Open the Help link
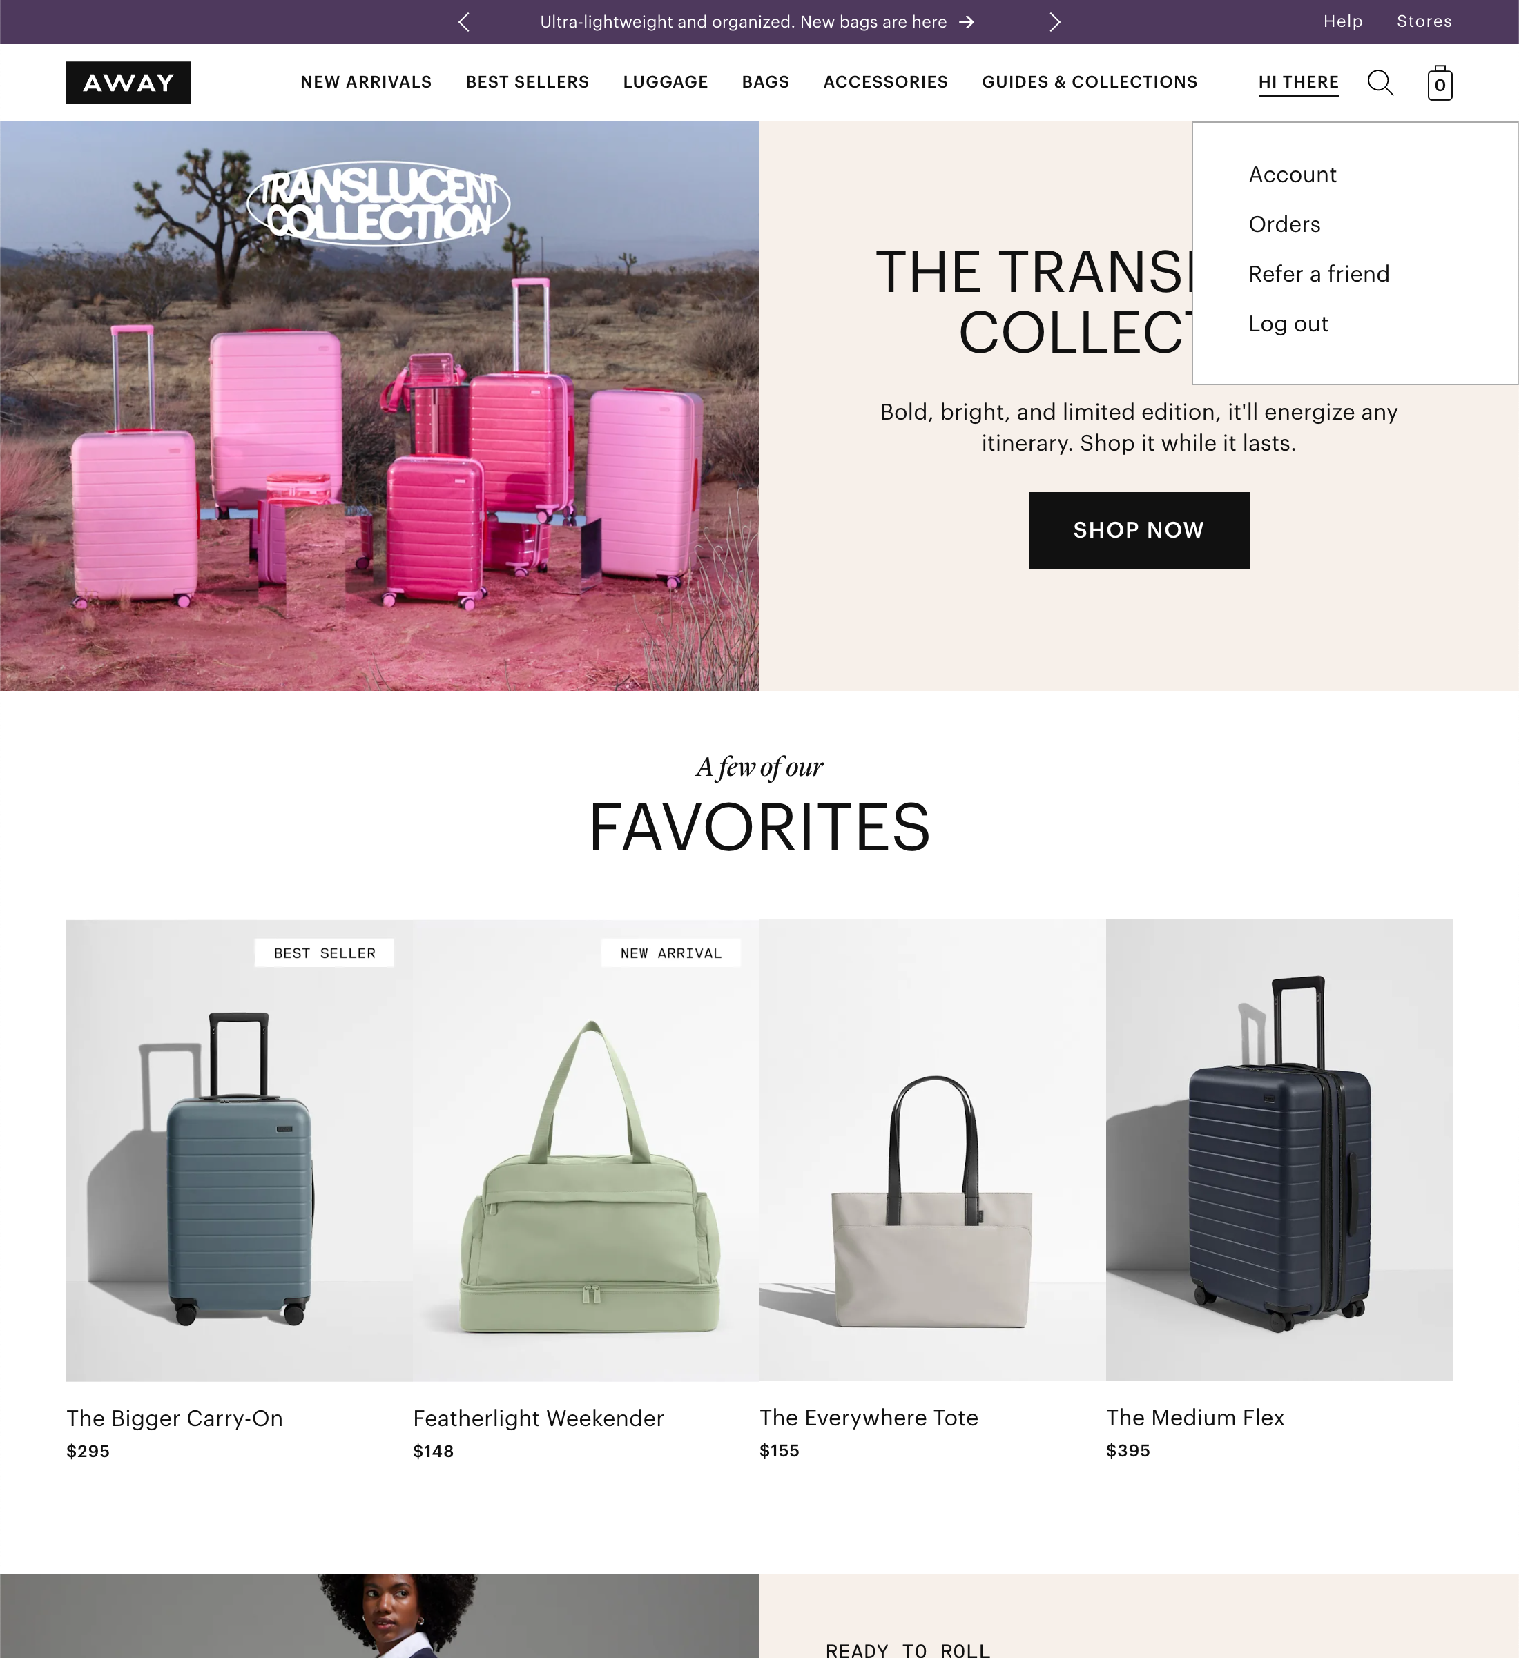Screen dimensions: 1519x1658 tap(1343, 21)
